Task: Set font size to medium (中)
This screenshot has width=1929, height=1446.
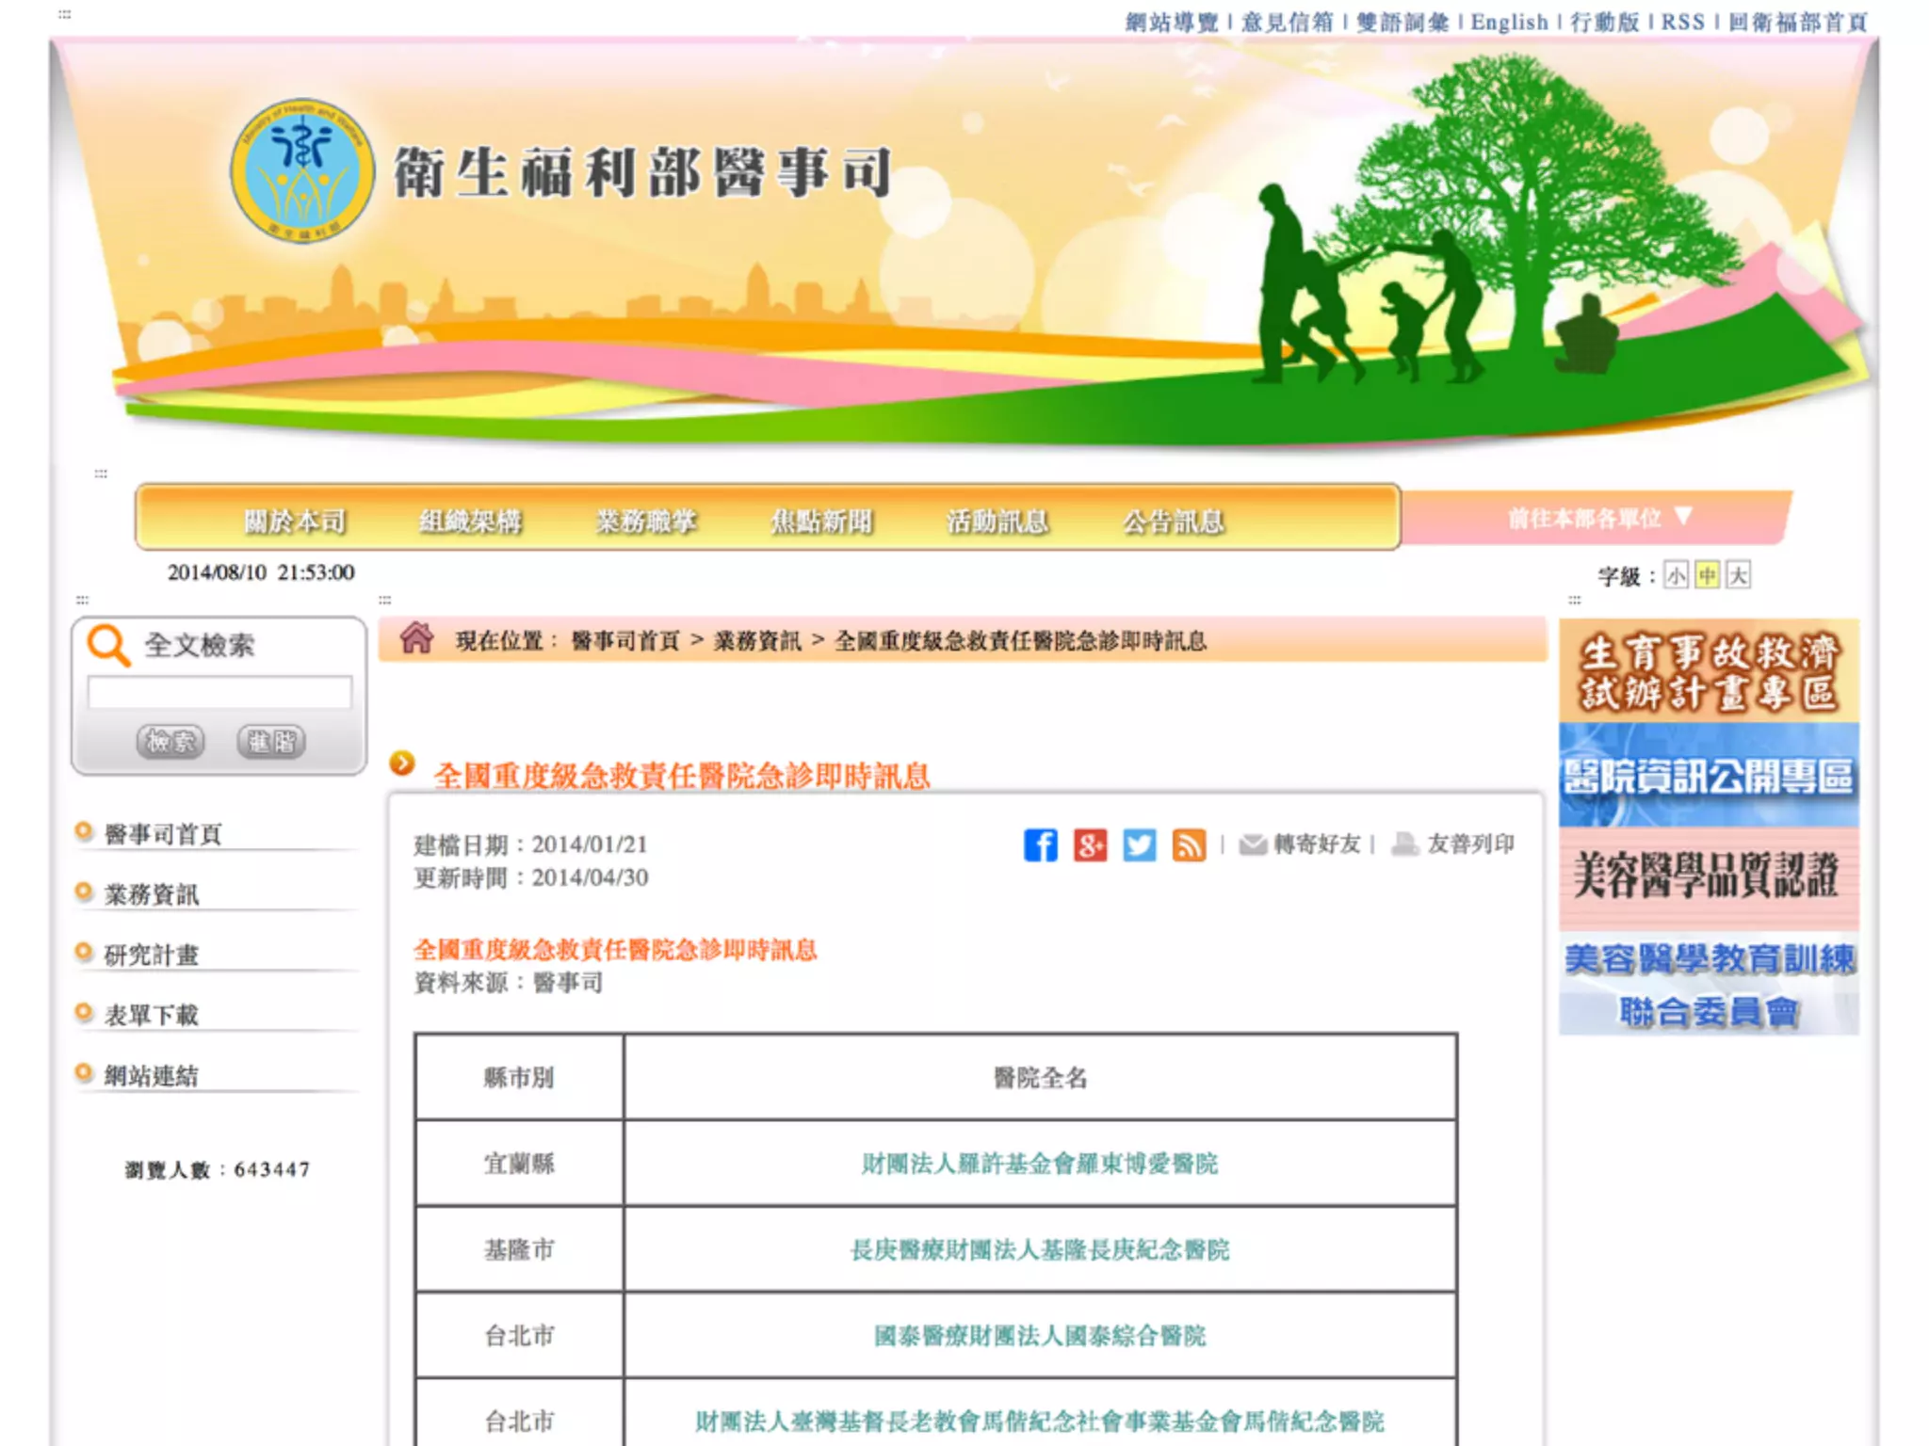Action: tap(1707, 575)
